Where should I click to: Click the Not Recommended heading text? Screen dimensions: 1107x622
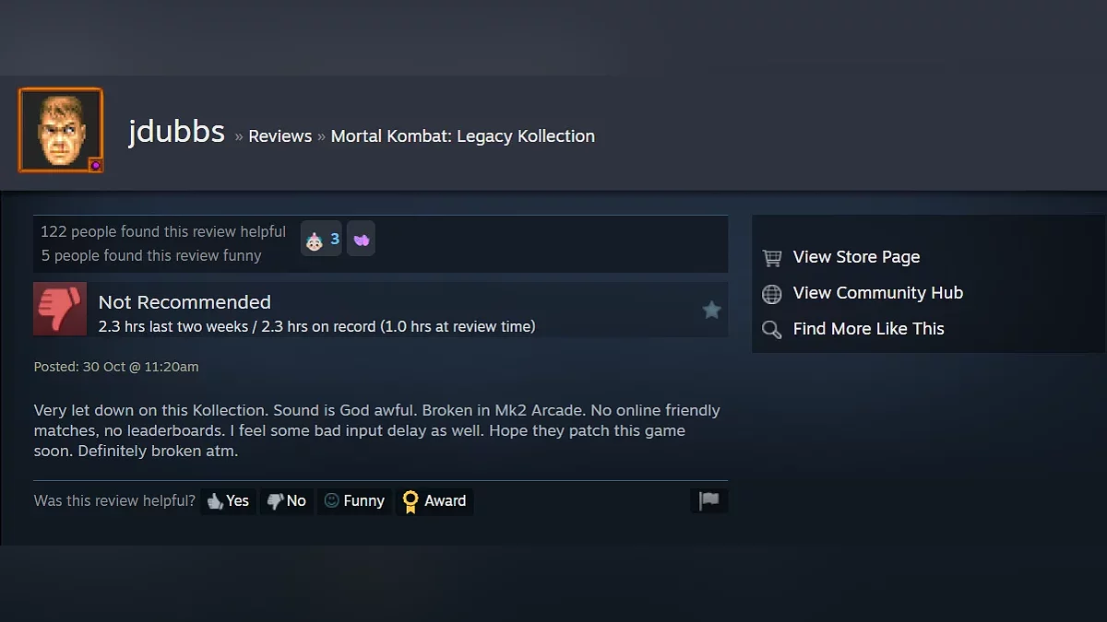click(184, 302)
